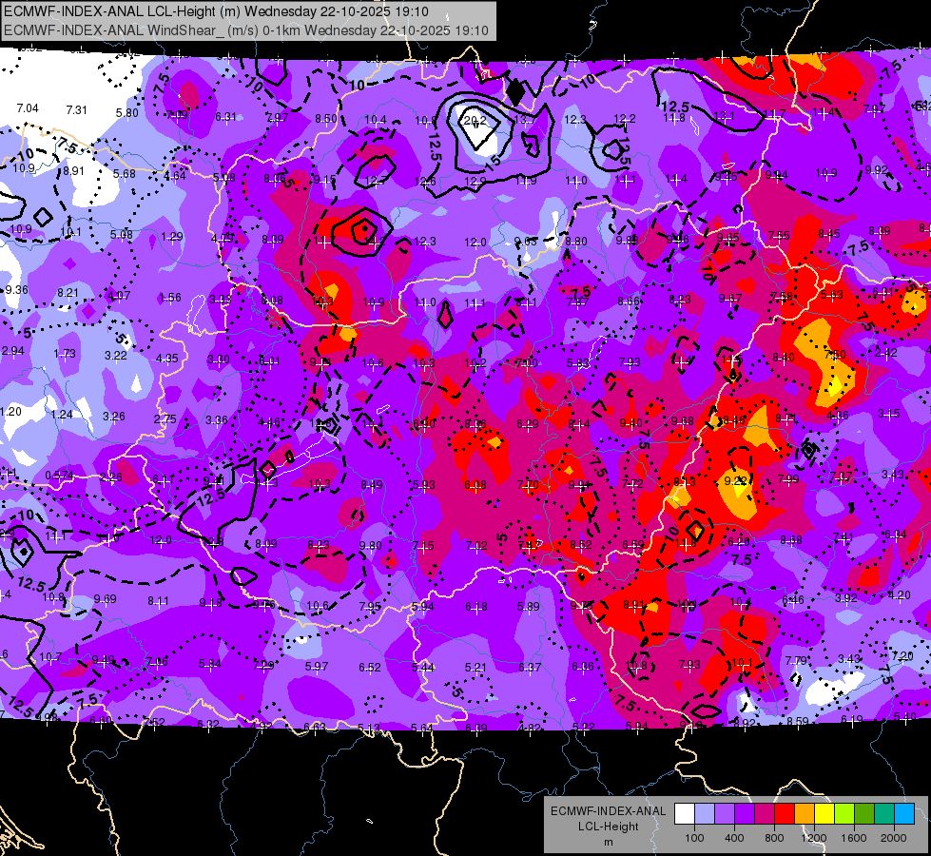Image resolution: width=931 pixels, height=856 pixels.
Task: Click the 3.92 grid value
Action: coord(846,597)
